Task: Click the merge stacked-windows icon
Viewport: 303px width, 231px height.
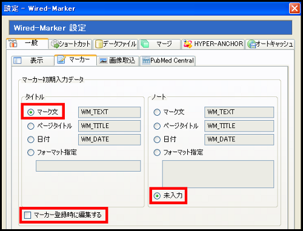Action: tap(145, 44)
